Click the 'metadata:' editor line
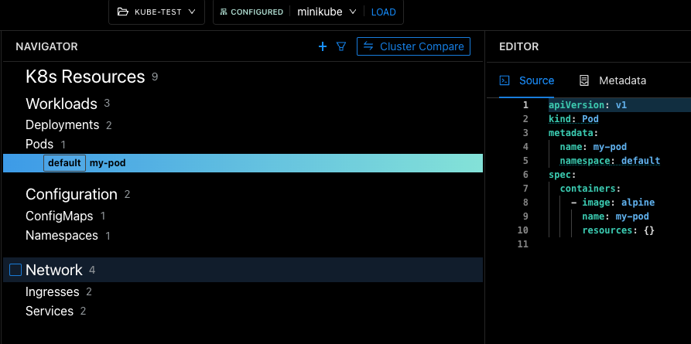 573,133
